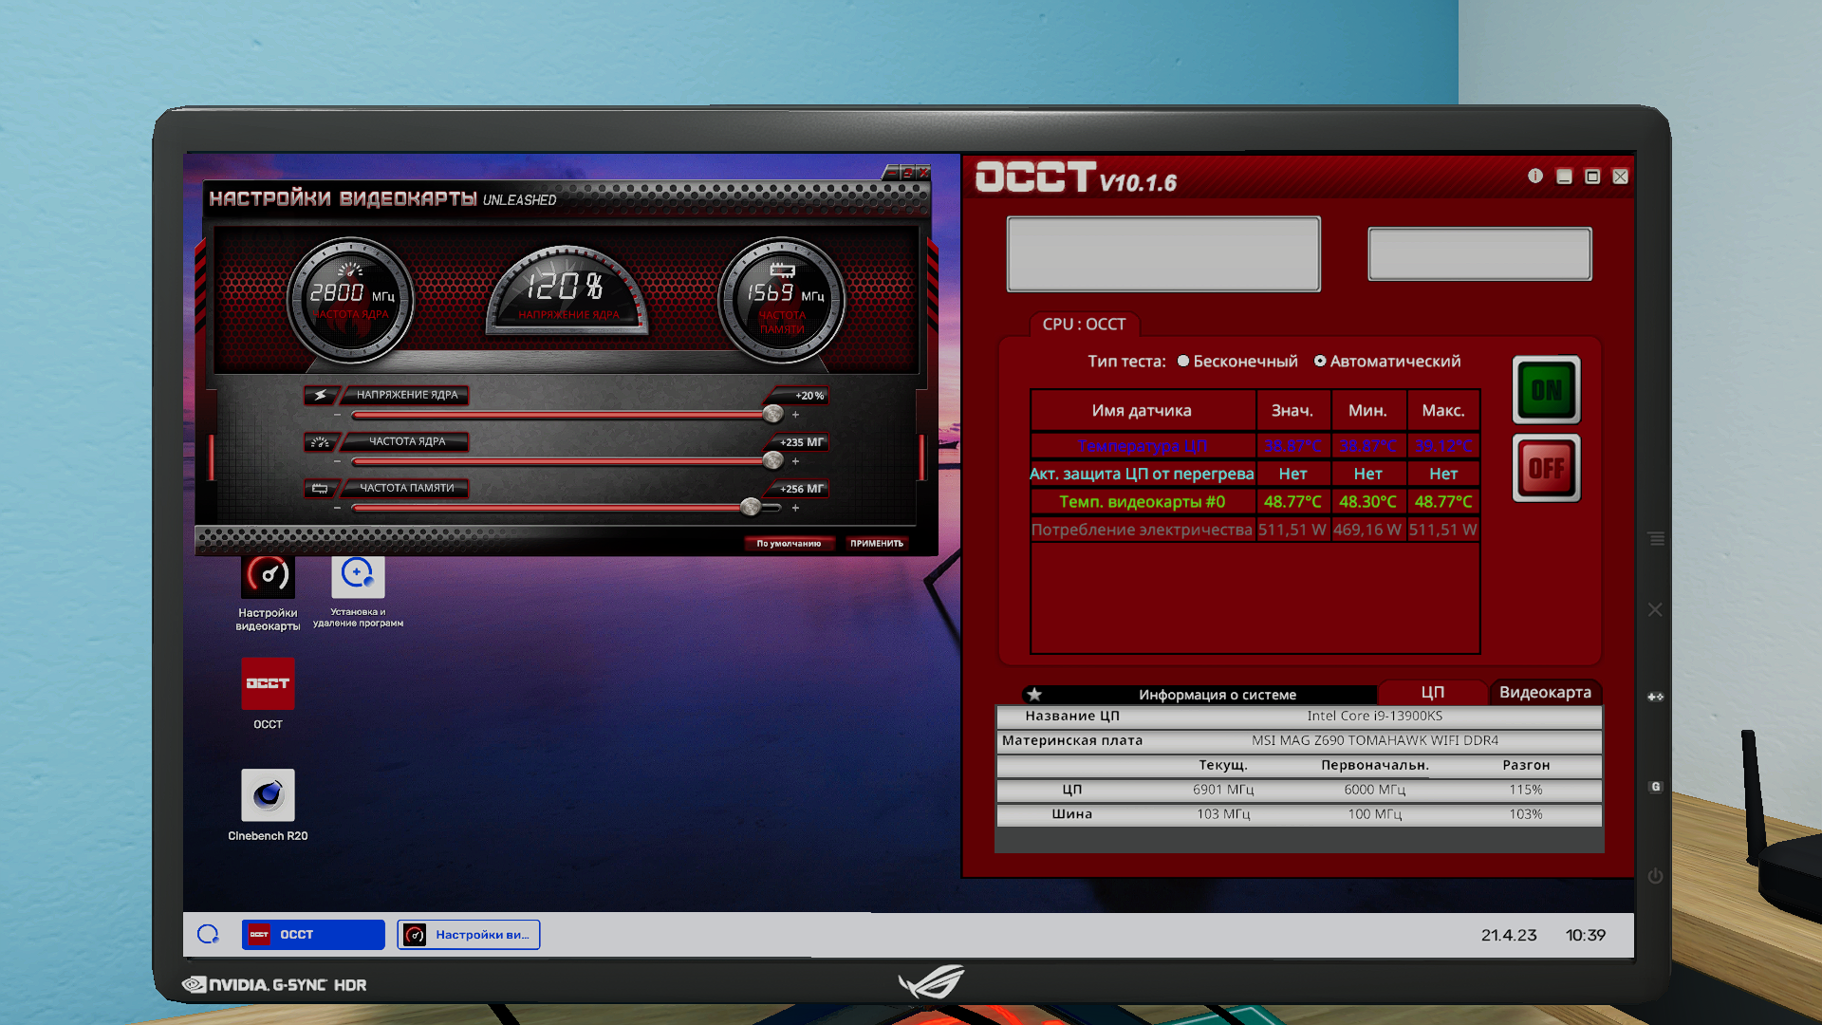Switch to Настройки ви... taskbar button
Viewport: 1822px width, 1025px height.
(x=469, y=935)
